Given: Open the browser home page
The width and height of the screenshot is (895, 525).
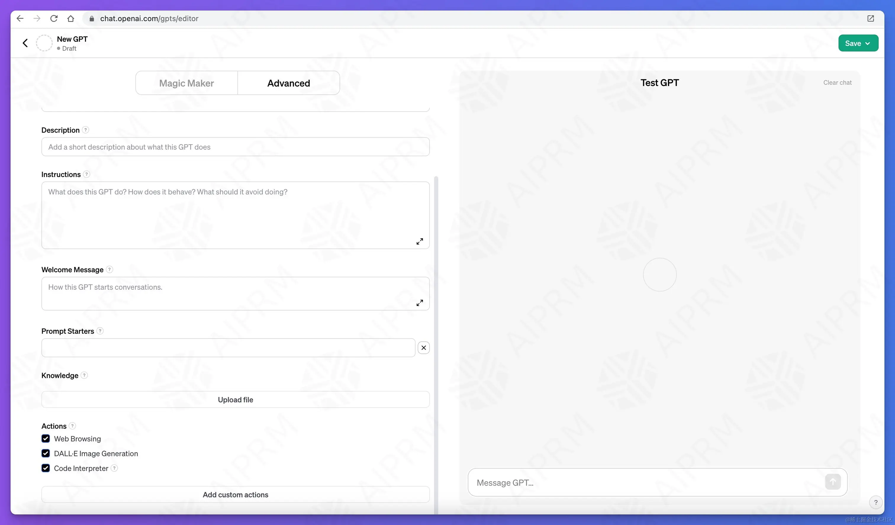Looking at the screenshot, I should (x=71, y=18).
